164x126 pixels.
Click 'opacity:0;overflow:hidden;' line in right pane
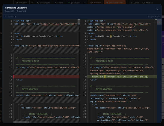point(107,74)
